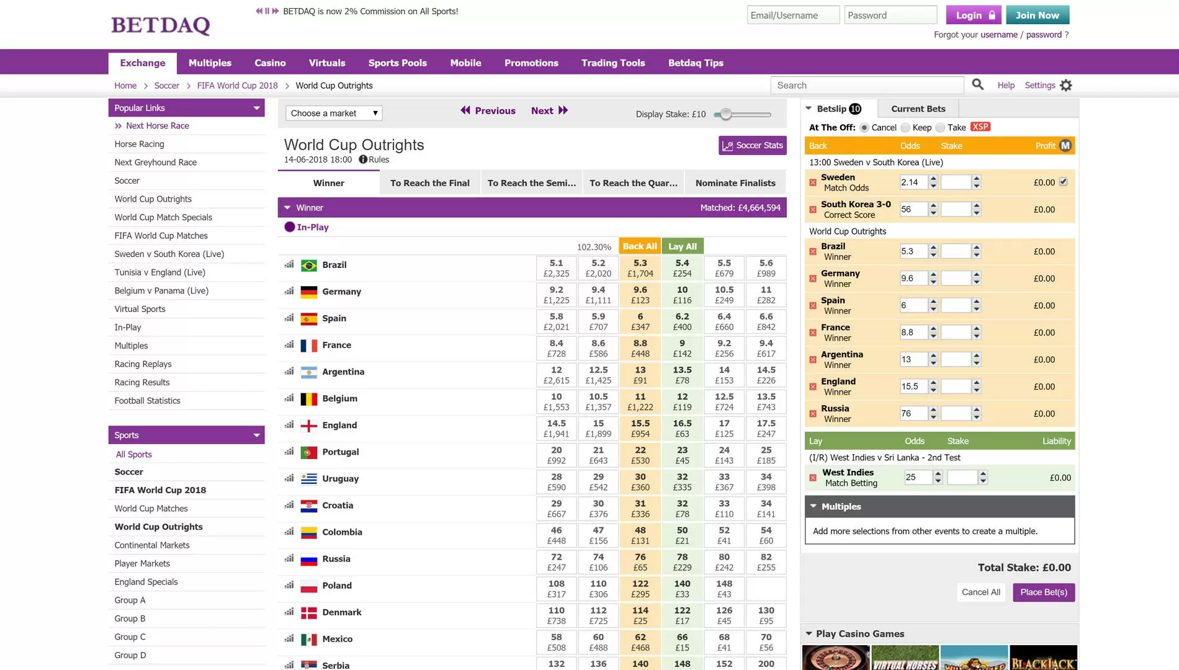Viewport: 1179px width, 670px height.
Task: Remove Sweden Match Odds from betslip
Action: click(x=813, y=182)
